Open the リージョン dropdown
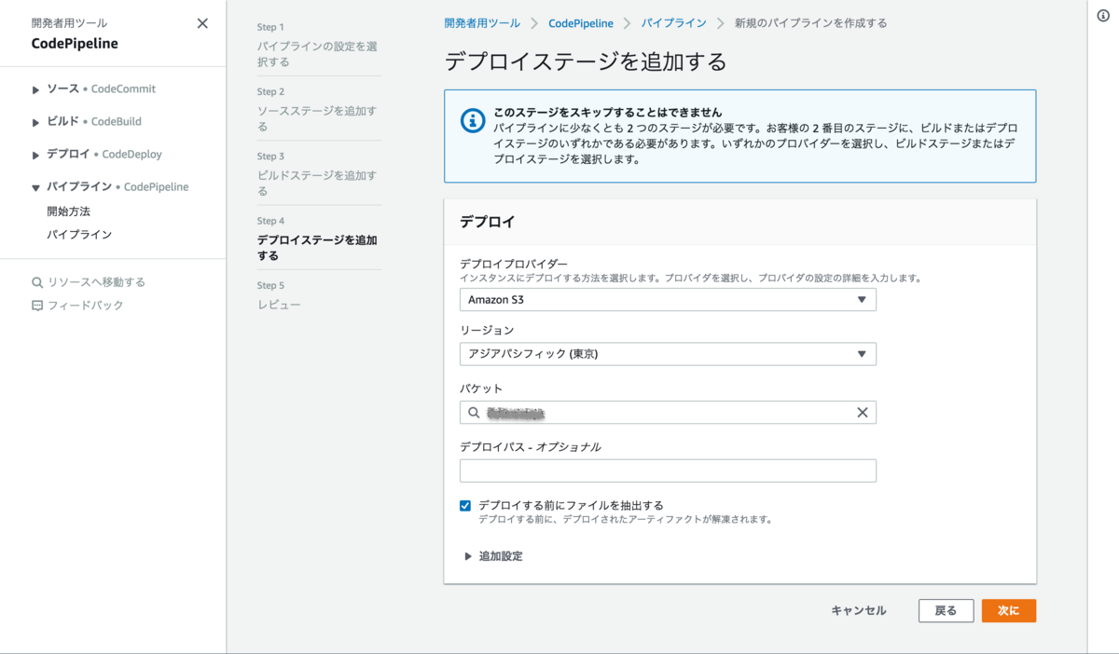The image size is (1119, 654). pos(668,354)
